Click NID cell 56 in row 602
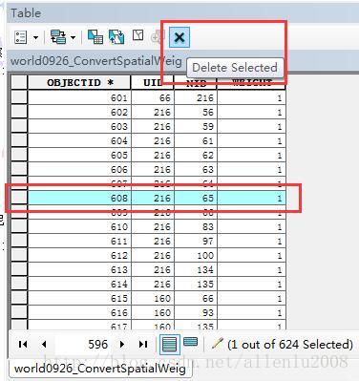Image resolution: width=359 pixels, height=381 pixels. point(196,112)
